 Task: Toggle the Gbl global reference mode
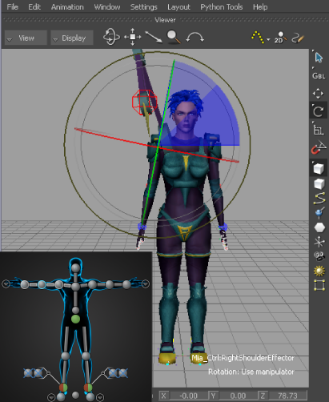(319, 76)
